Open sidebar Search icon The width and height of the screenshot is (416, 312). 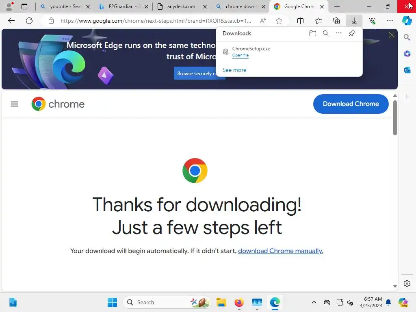pyautogui.click(x=407, y=37)
